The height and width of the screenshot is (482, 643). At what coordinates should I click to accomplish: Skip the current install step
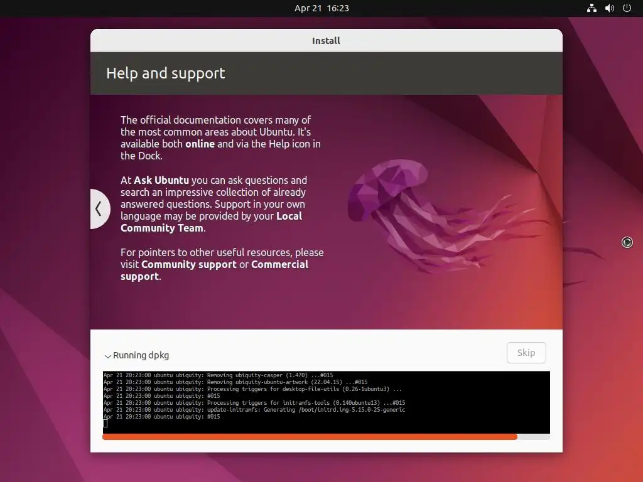pyautogui.click(x=526, y=353)
